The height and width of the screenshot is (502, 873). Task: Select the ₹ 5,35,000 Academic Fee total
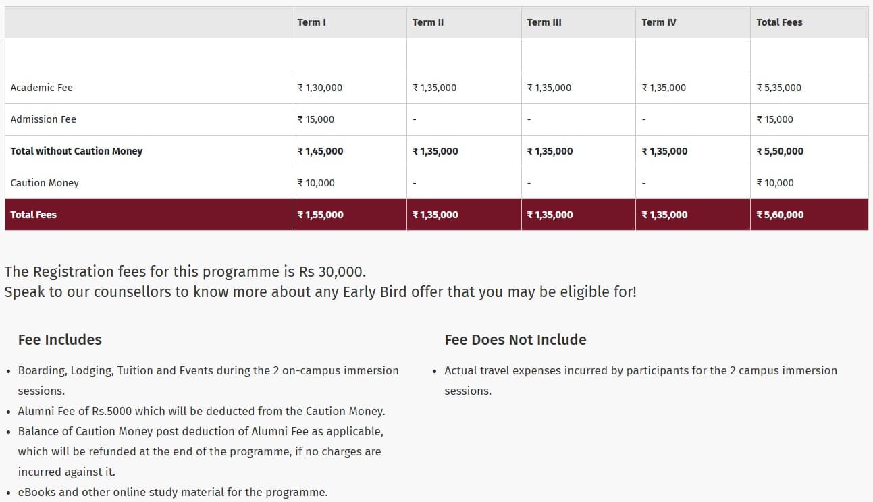(x=778, y=88)
